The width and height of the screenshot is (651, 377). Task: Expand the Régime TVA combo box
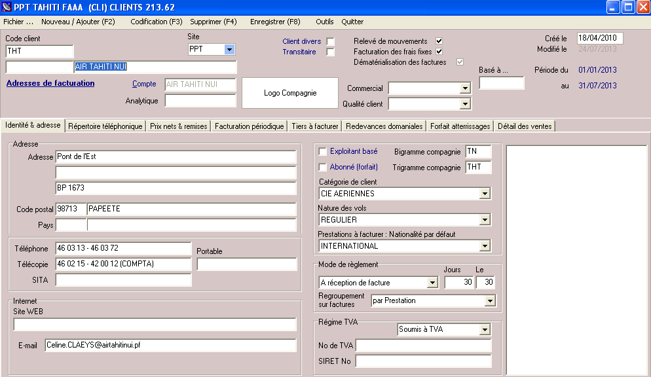click(x=485, y=330)
